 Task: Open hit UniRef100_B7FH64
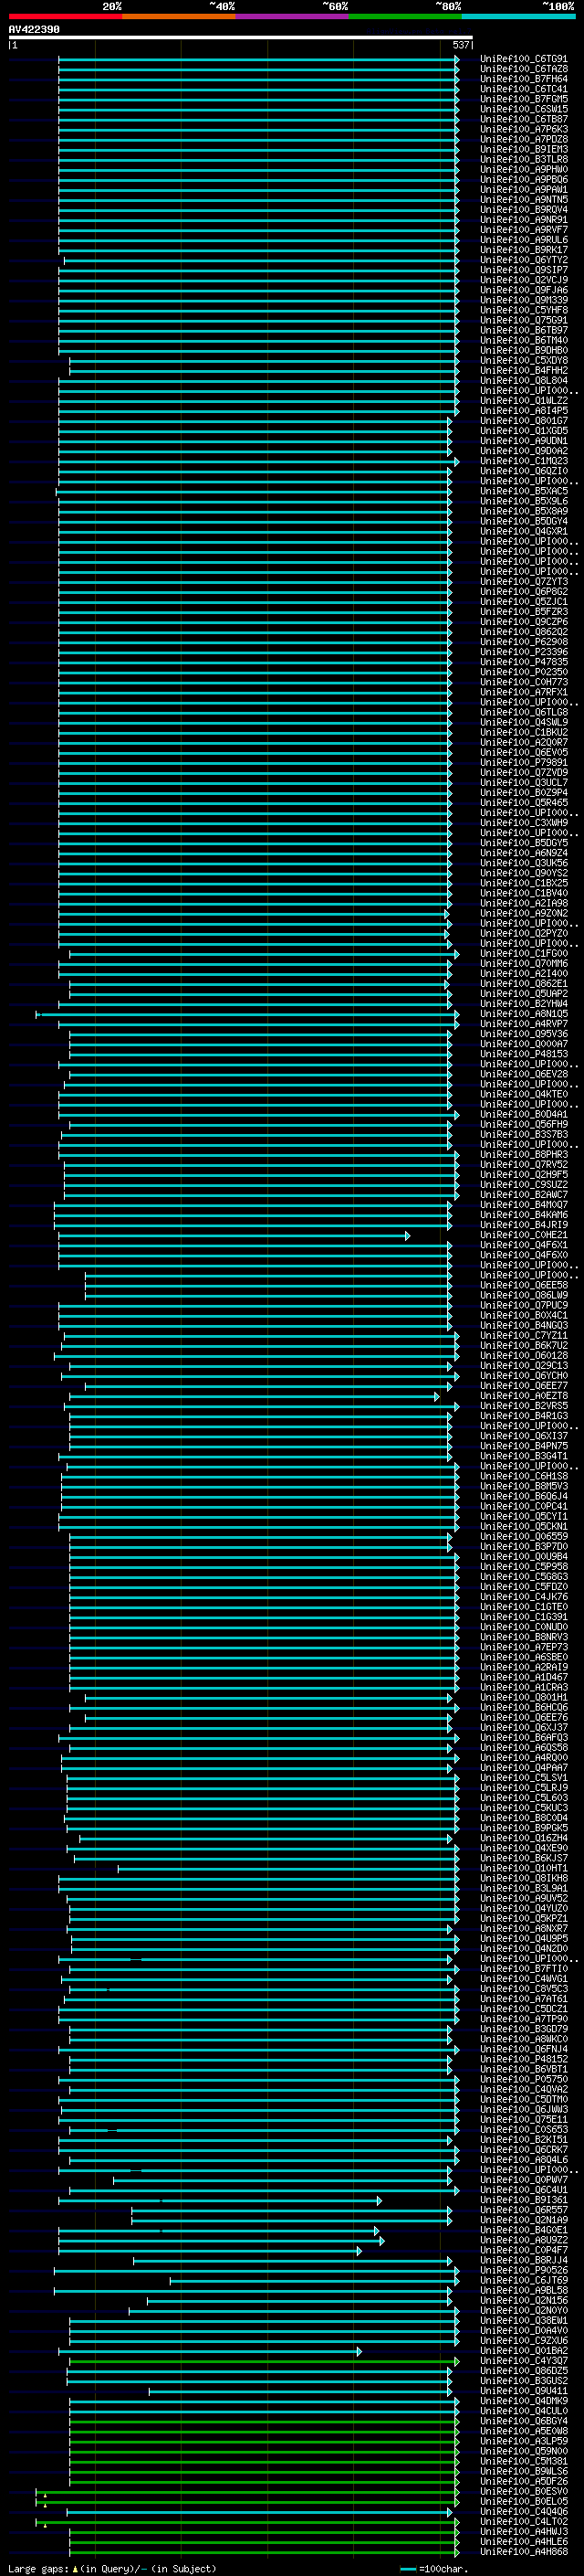pos(524,79)
